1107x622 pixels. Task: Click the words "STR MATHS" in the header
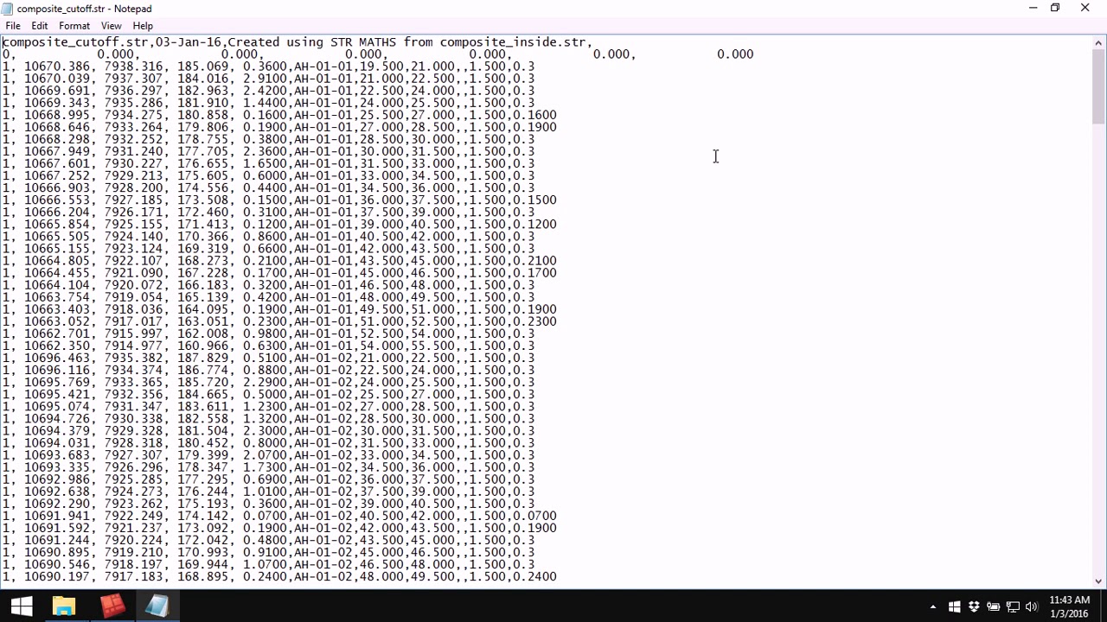[363, 41]
